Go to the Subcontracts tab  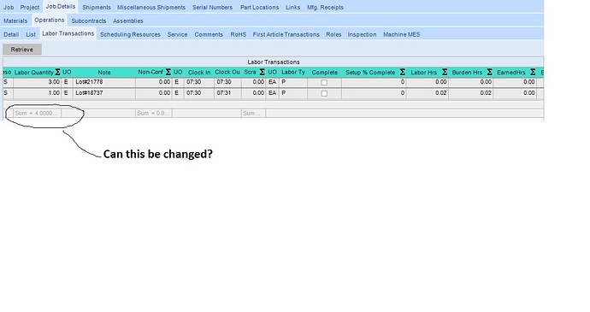[89, 21]
